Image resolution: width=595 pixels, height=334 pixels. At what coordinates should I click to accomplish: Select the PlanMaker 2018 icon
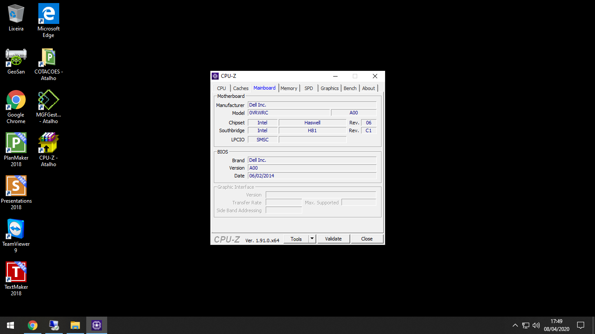[16, 150]
